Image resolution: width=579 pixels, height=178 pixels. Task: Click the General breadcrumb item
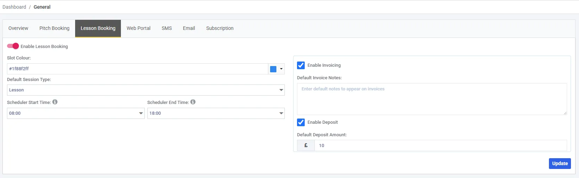point(42,7)
